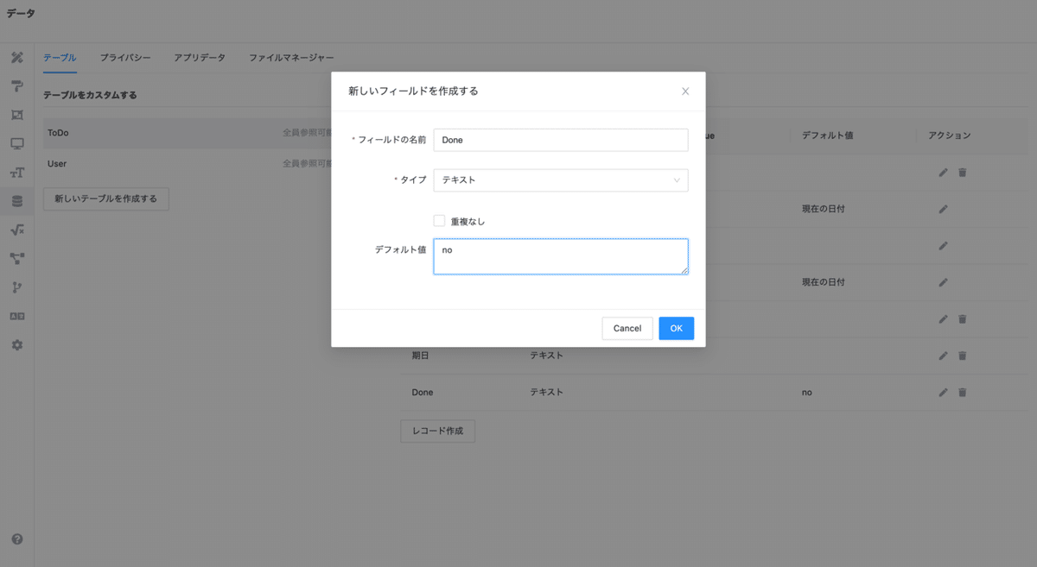The height and width of the screenshot is (567, 1037).
Task: Open the monitor screen sidebar icon
Action: pos(16,144)
